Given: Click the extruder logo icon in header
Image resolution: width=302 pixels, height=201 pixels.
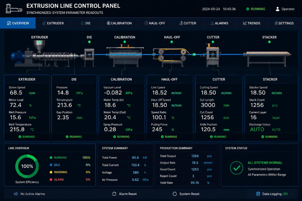Looking at the screenshot, I should (14, 9).
